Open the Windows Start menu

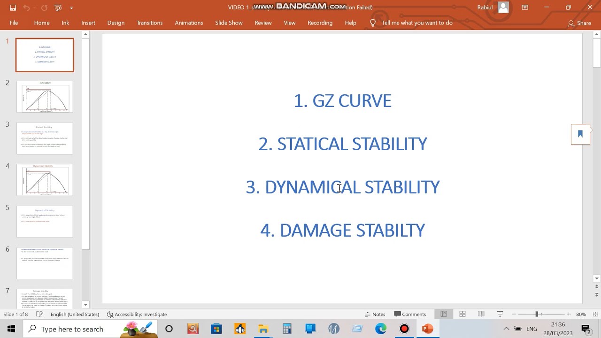tap(11, 329)
